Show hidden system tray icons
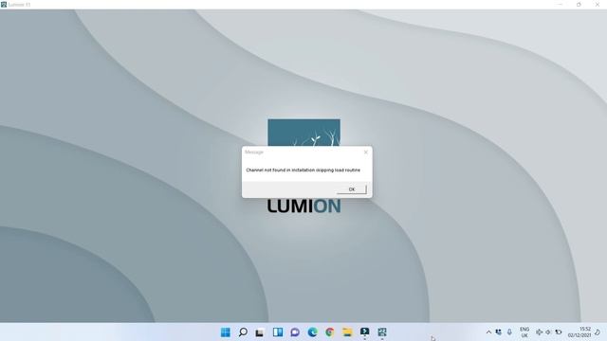Viewport: 607px width, 341px height. point(488,332)
